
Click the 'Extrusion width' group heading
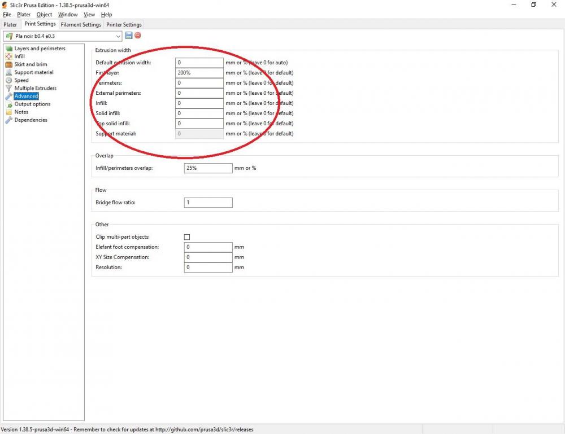[113, 50]
